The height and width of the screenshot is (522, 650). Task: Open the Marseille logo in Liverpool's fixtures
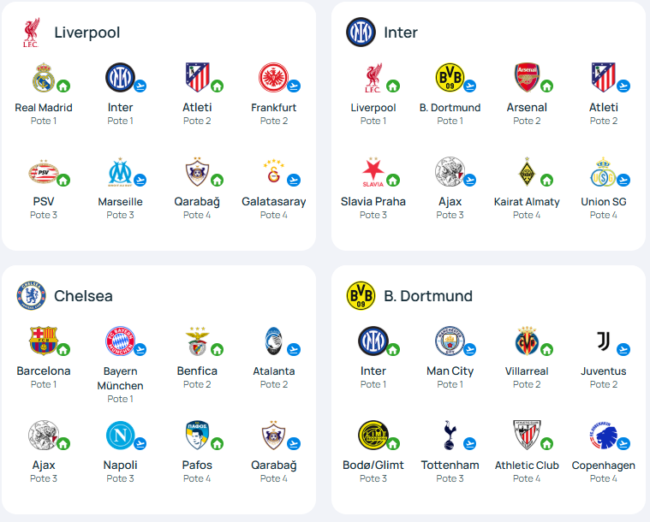pos(120,171)
